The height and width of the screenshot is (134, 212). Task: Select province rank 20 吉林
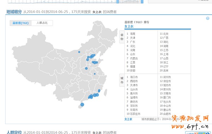(x=164, y=71)
